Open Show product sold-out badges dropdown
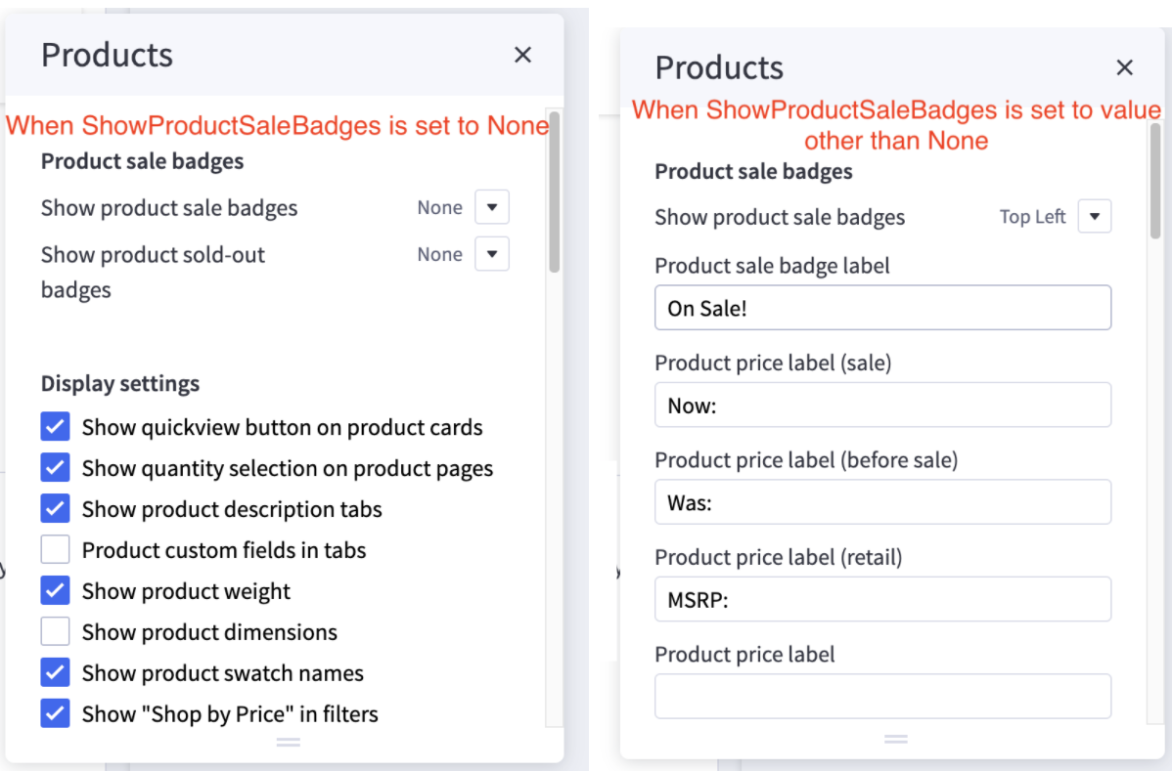 (492, 254)
